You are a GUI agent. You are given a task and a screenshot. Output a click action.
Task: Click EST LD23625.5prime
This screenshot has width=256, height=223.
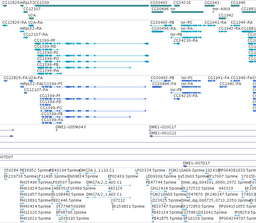[x=159, y=203]
